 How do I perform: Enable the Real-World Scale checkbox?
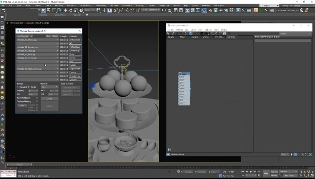(x=37, y=98)
